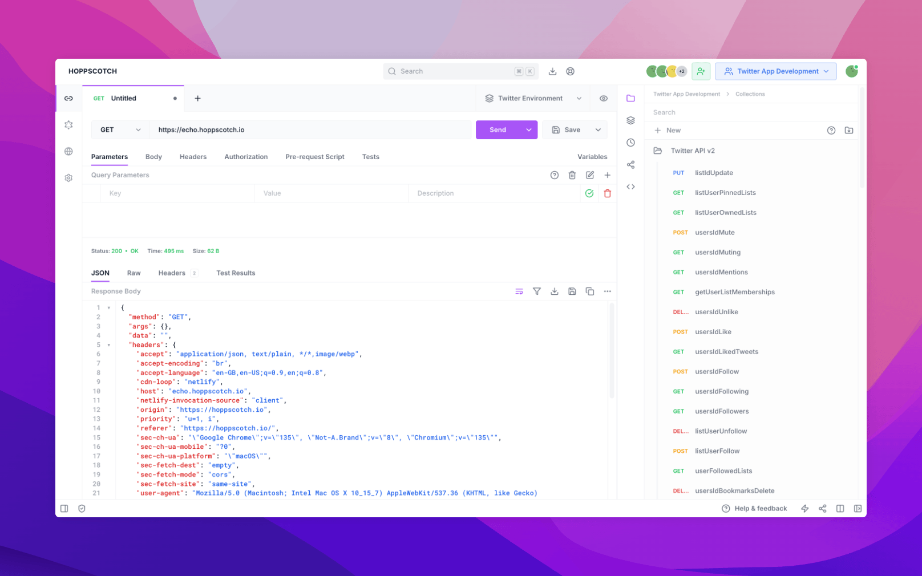
Task: Expand the Send button options arrow
Action: point(529,130)
